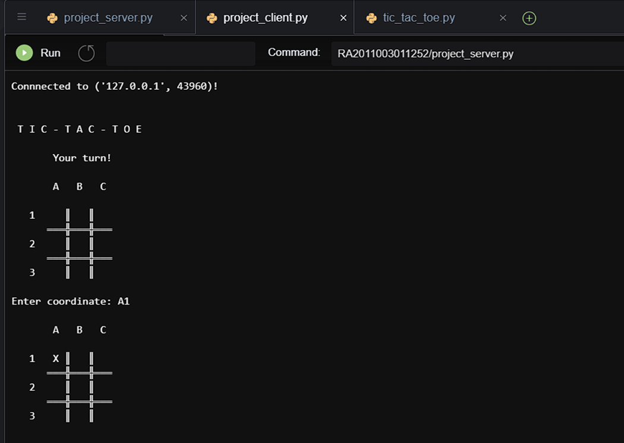Image resolution: width=624 pixels, height=443 pixels.
Task: Click the green play icon to run
Action: click(24, 53)
